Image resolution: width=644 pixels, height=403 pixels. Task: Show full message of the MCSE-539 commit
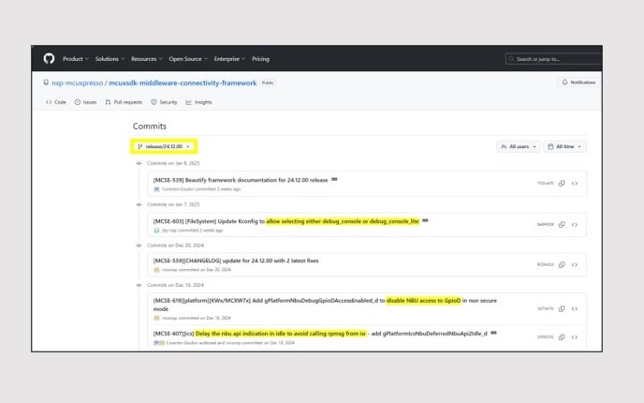click(334, 178)
